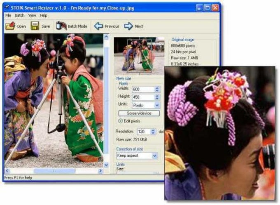The width and height of the screenshot is (280, 205).
Task: Click the scroll-down arrow of image view
Action: pos(106,165)
